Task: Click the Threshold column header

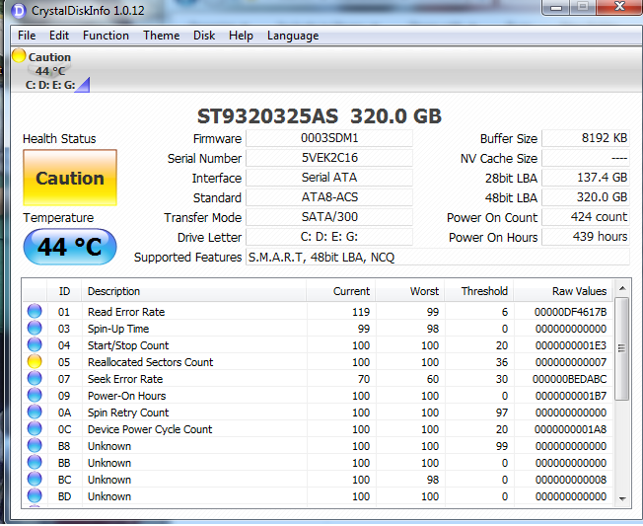Action: pos(478,291)
